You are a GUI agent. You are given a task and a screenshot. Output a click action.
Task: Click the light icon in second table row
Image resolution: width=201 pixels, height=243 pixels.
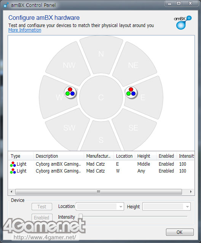(x=13, y=171)
